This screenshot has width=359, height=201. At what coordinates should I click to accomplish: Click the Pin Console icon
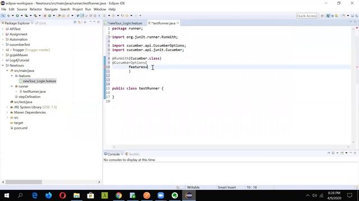click(x=329, y=153)
